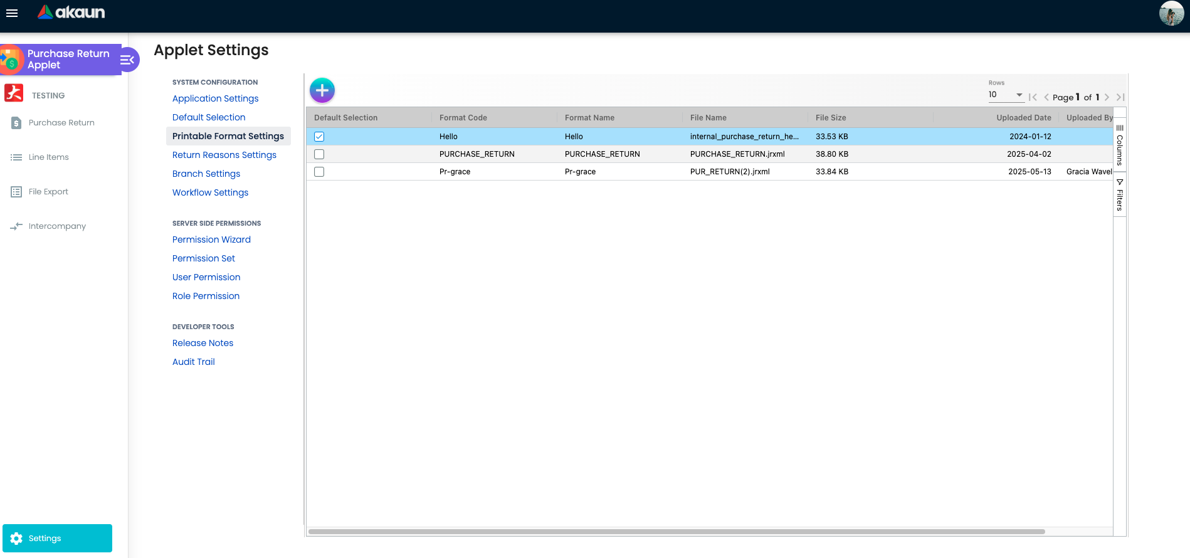Go to last page
Screen dimensions: 1190x558
point(1120,97)
